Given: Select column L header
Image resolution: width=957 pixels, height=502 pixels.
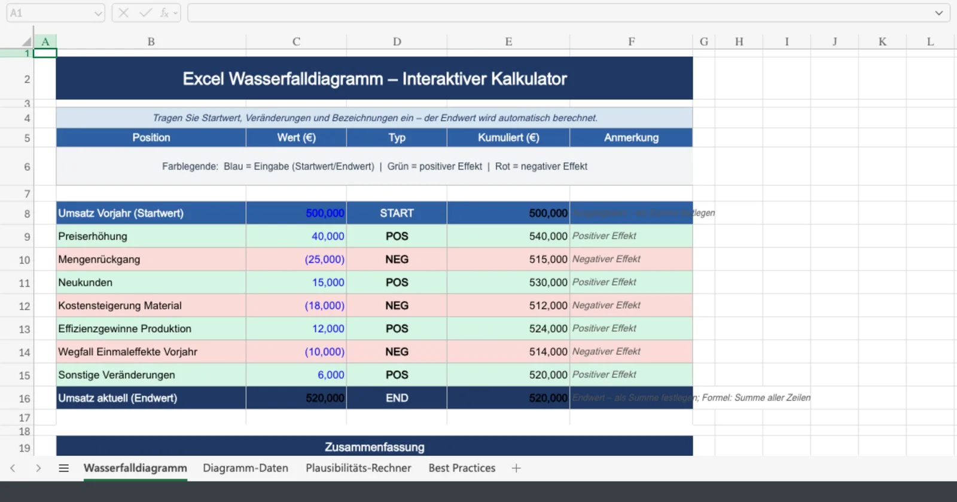Looking at the screenshot, I should point(930,41).
